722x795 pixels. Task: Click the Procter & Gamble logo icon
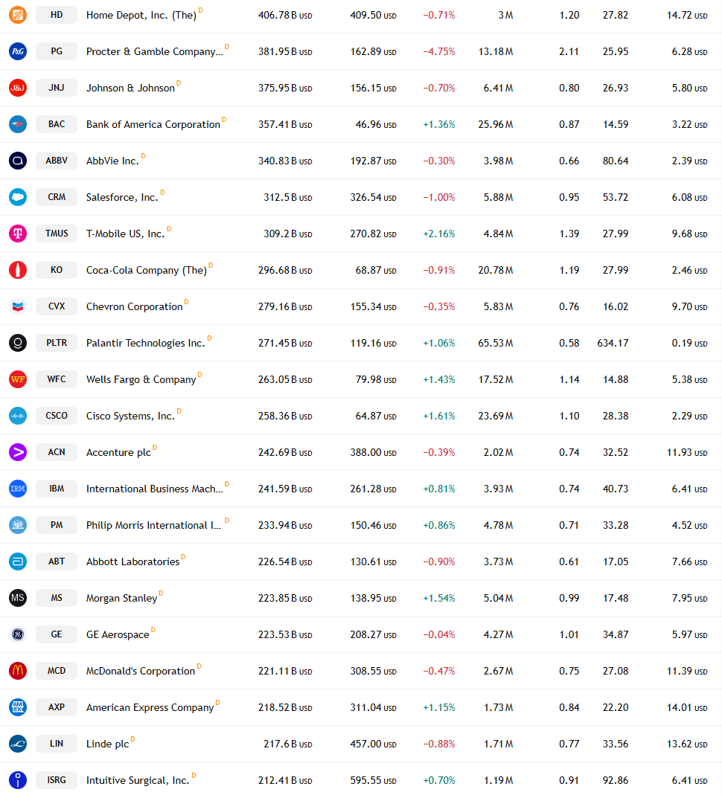pos(18,51)
